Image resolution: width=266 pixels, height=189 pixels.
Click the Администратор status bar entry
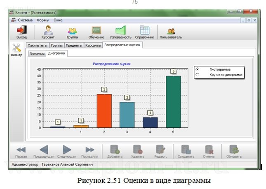[25, 164]
